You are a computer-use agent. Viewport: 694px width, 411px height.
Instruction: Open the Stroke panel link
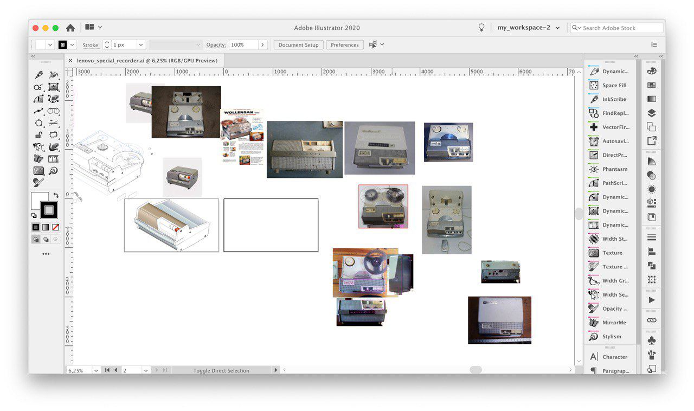click(x=91, y=45)
